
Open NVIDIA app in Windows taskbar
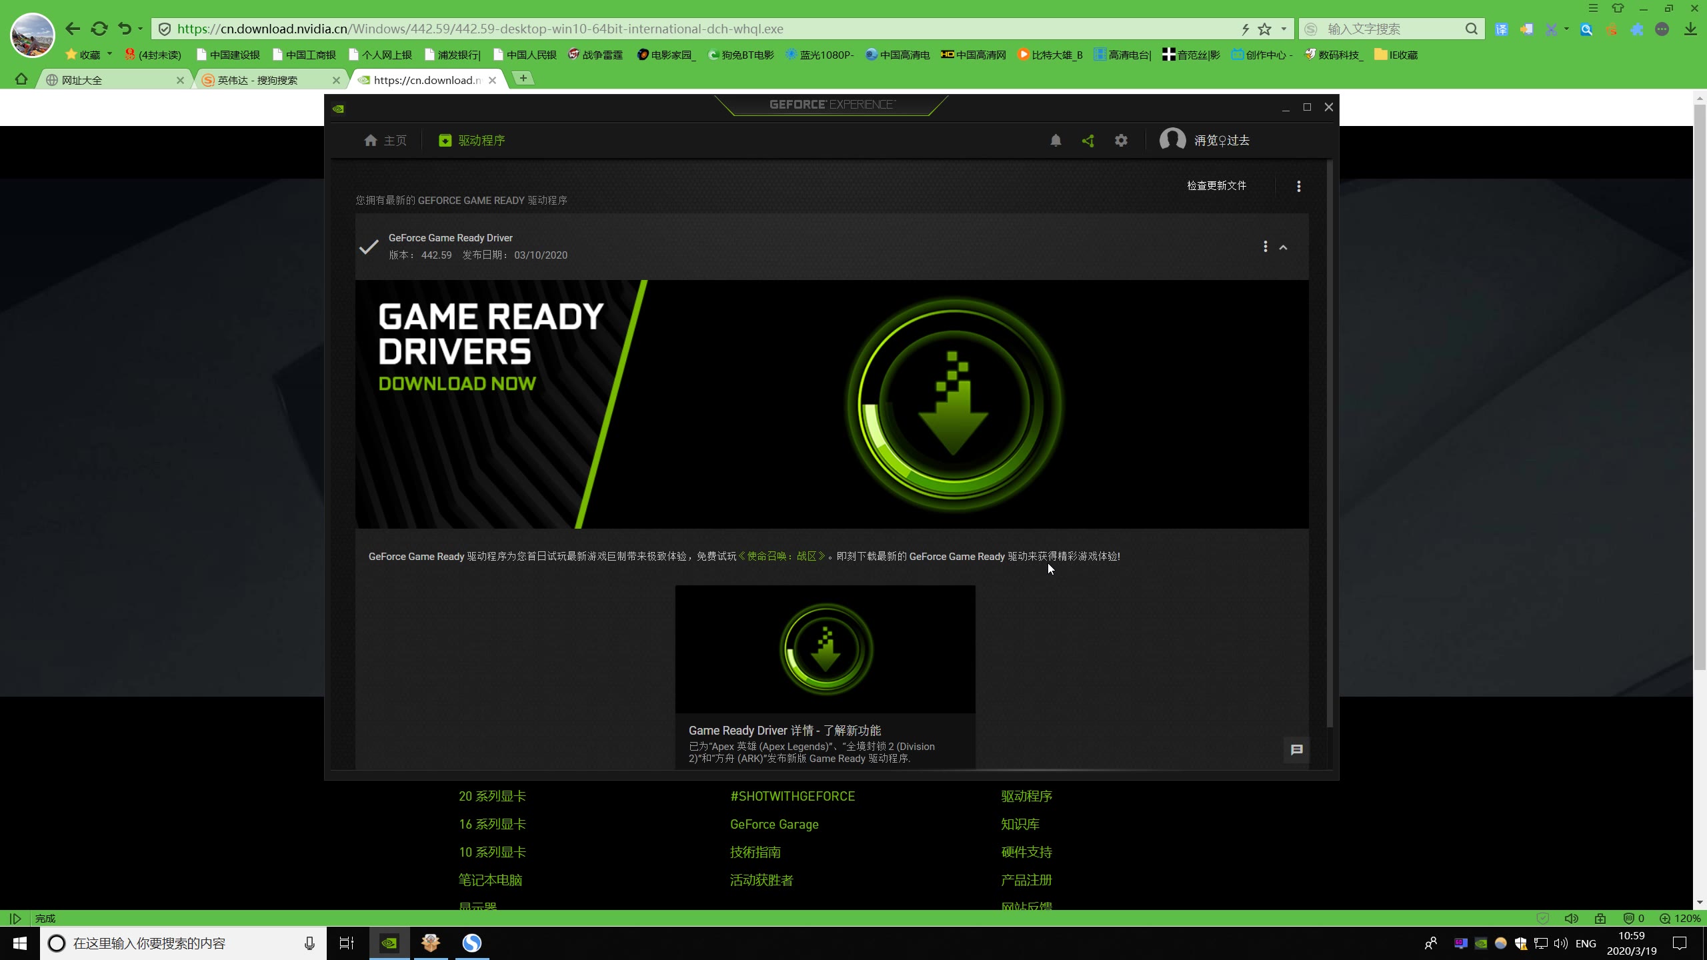click(389, 943)
